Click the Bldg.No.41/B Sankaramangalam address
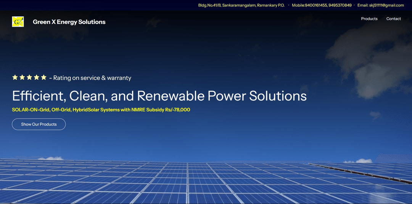412x204 pixels. pos(226,5)
